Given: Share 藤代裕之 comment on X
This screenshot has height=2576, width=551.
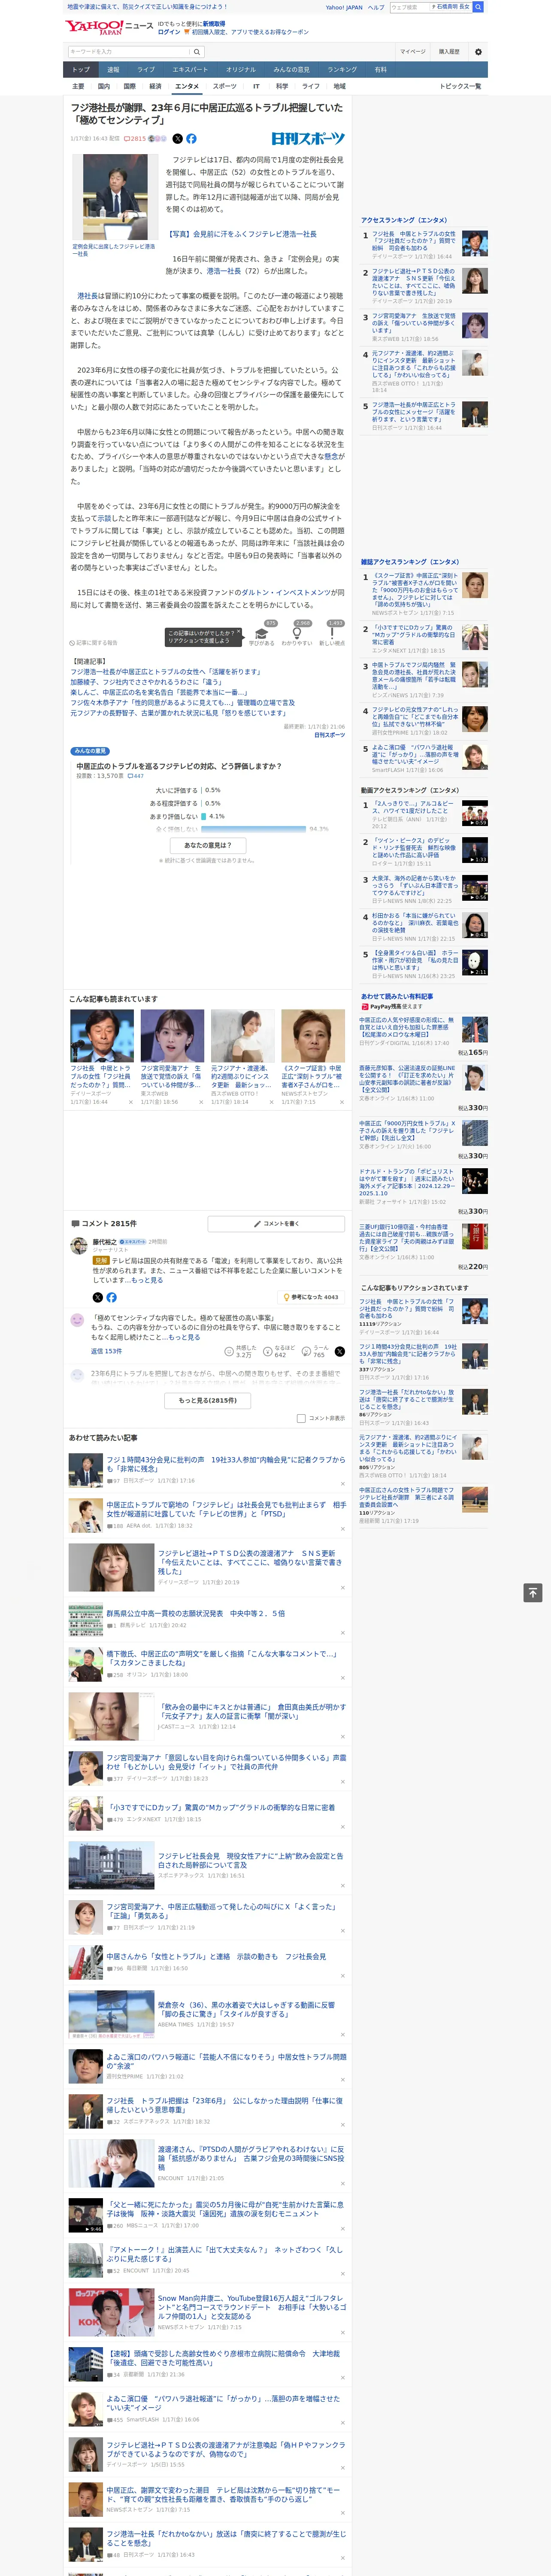Looking at the screenshot, I should click(x=98, y=1297).
